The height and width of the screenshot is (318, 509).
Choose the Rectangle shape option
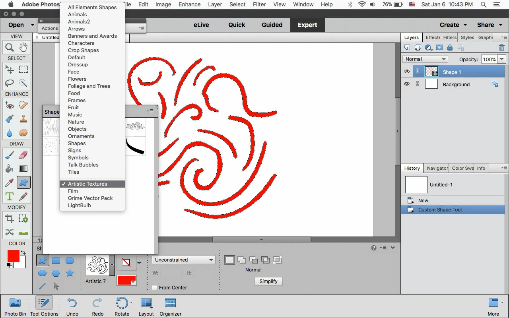pos(56,261)
